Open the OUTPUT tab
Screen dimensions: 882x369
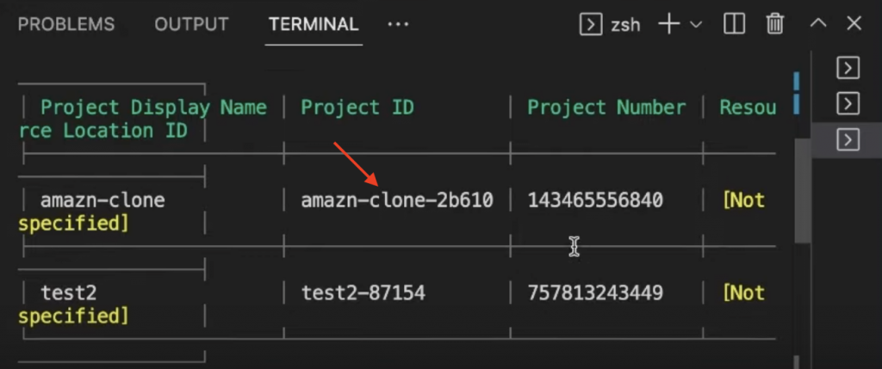coord(191,24)
